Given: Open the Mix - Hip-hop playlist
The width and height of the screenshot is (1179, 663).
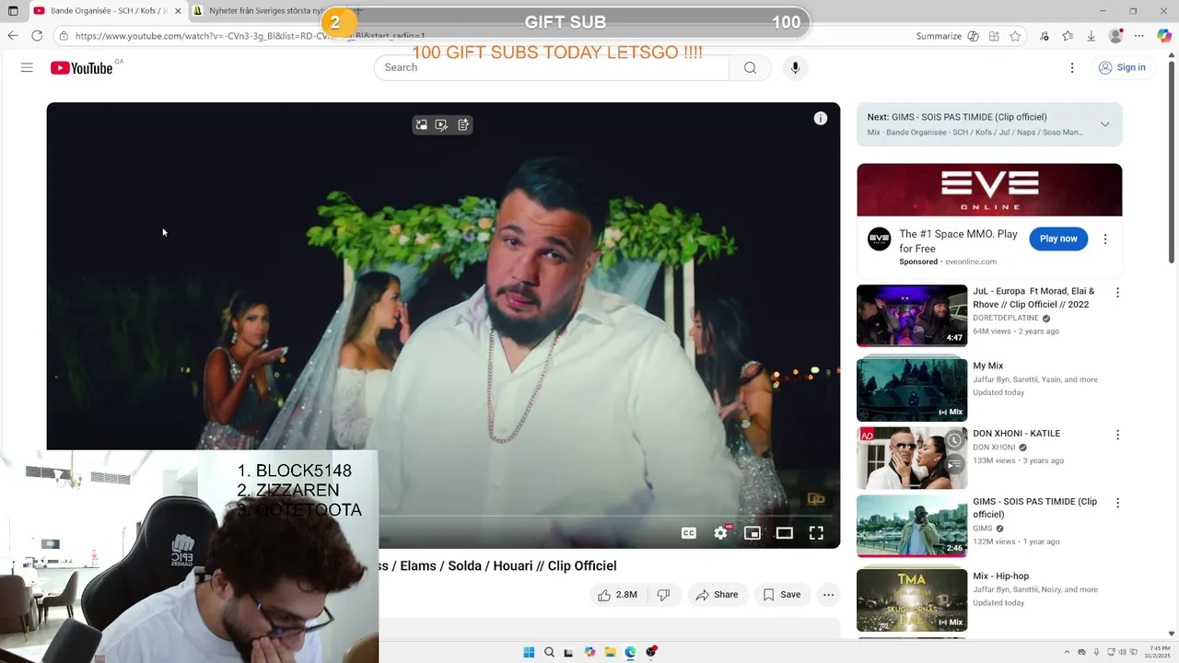Looking at the screenshot, I should click(x=912, y=599).
